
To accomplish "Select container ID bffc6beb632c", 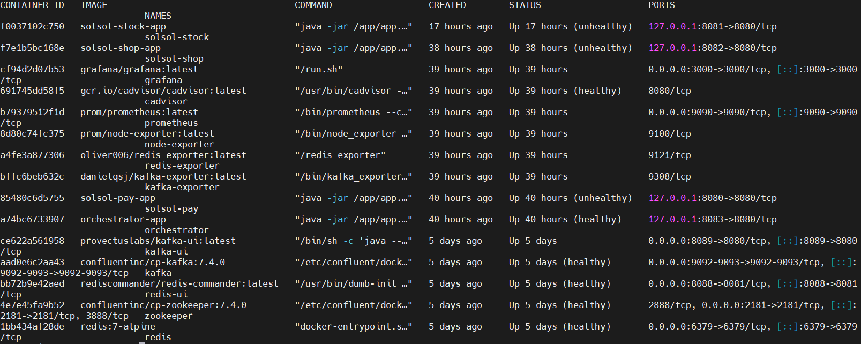I will (x=32, y=177).
